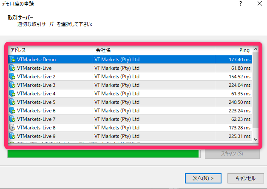This screenshot has width=267, height=189.
Task: Click the green scan progress bar
Action: (104, 154)
